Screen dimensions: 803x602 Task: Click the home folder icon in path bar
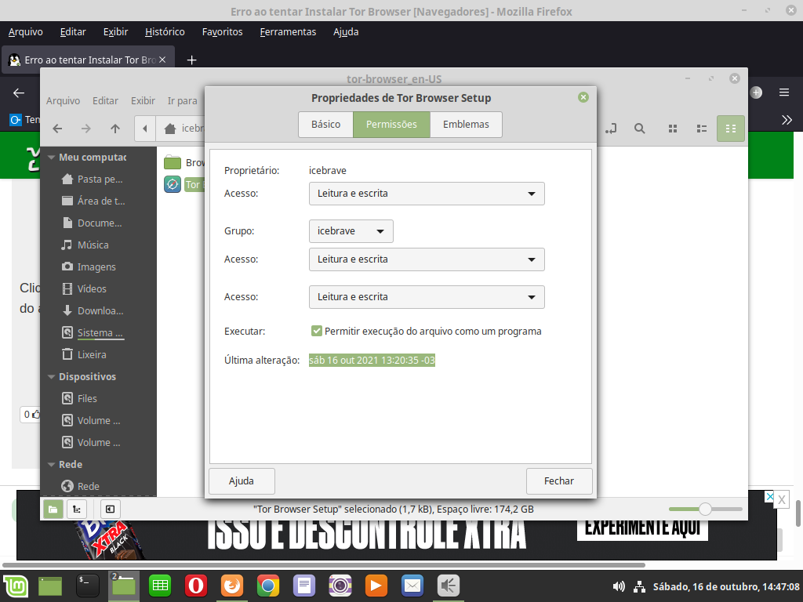point(170,129)
